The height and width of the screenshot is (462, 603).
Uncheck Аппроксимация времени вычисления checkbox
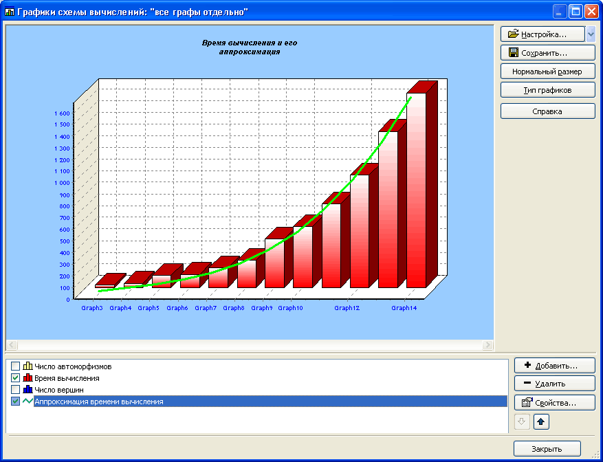[15, 401]
